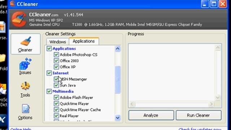231x130 pixels.
Task: Click Progress pane scroll up arrow
Action: (218, 47)
